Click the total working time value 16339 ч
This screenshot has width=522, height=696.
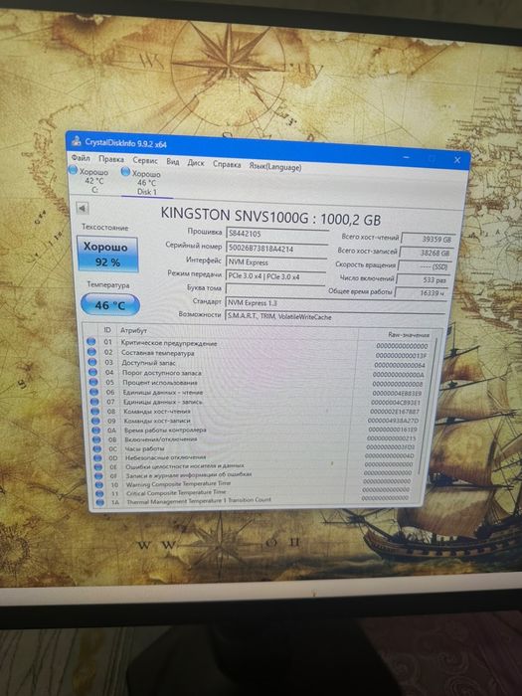(x=420, y=293)
